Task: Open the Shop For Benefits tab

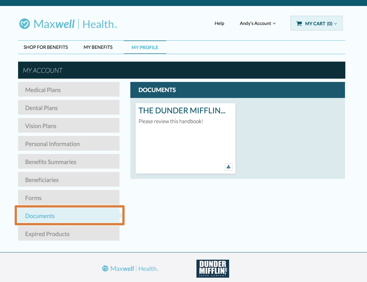Action: coord(46,47)
